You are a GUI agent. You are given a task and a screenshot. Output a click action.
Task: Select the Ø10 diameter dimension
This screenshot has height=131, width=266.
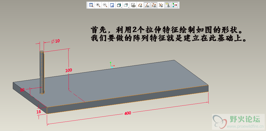click(x=55, y=41)
